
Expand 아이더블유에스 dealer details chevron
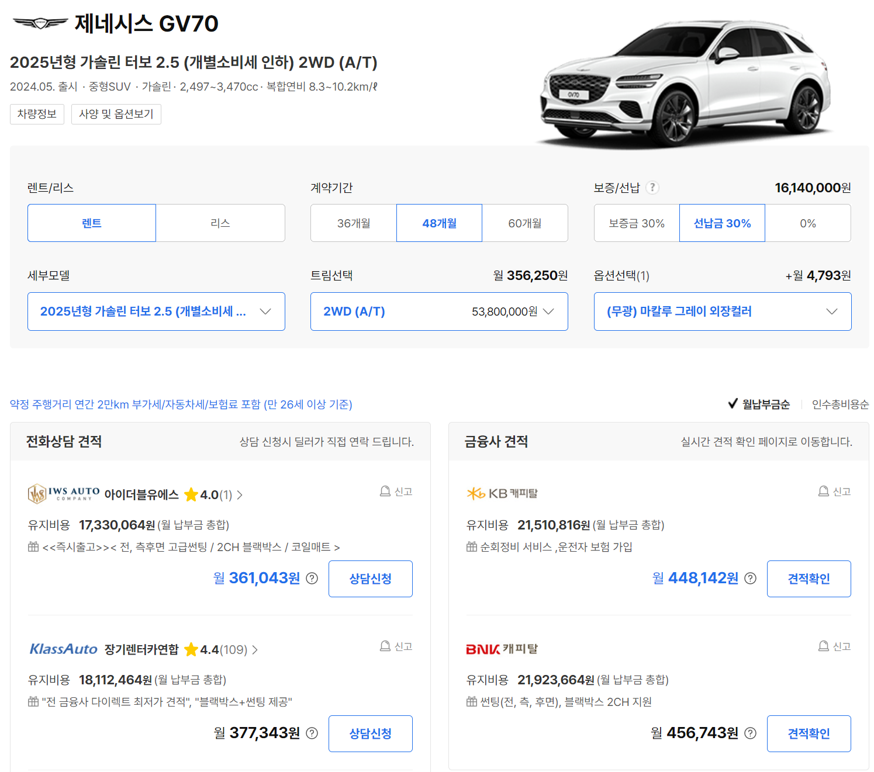coord(240,495)
